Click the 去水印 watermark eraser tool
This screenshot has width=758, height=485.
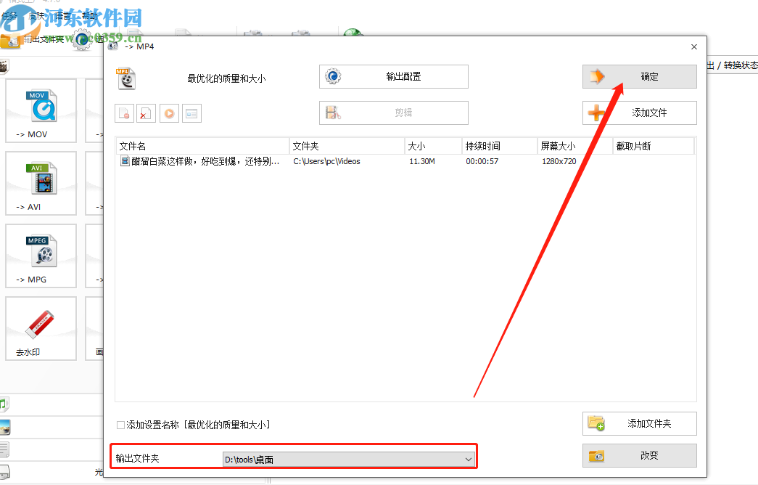41,329
